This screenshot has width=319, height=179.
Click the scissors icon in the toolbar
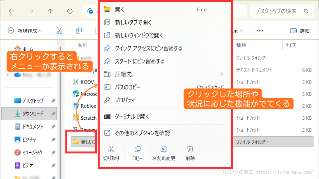(x=59, y=31)
